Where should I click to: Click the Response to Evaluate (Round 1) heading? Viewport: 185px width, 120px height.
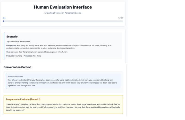click(23, 99)
